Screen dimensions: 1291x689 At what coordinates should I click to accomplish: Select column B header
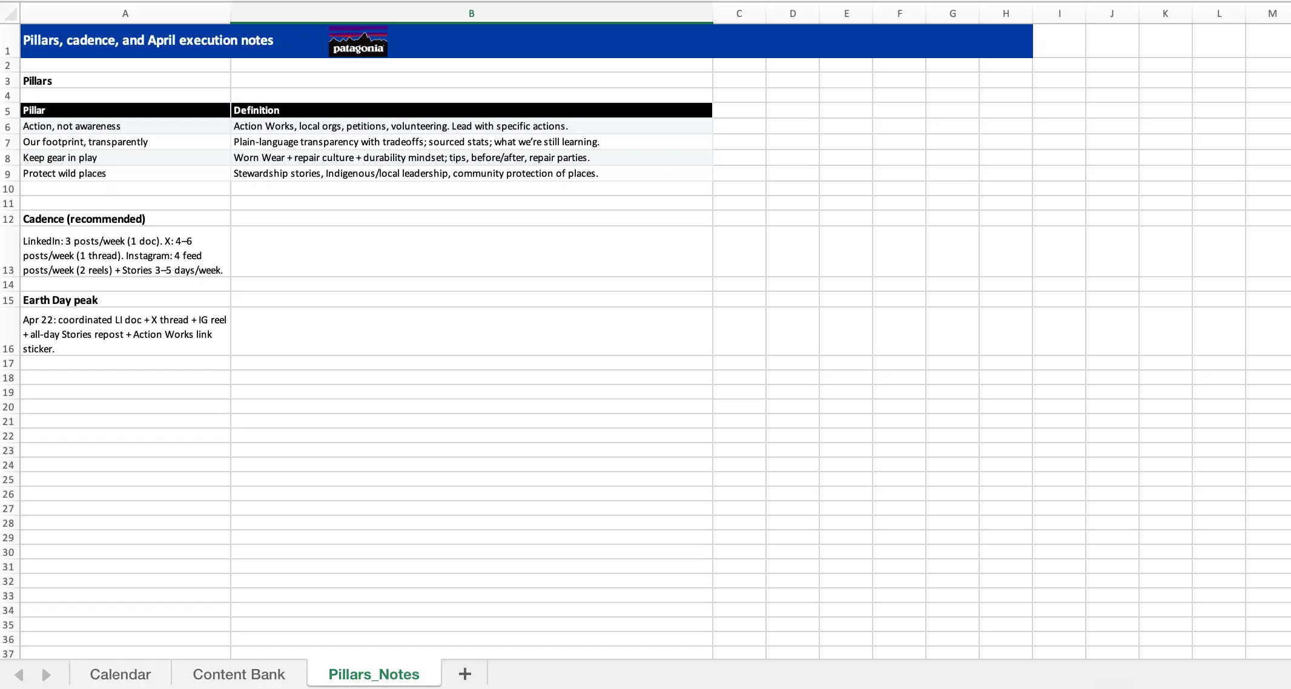[x=471, y=13]
